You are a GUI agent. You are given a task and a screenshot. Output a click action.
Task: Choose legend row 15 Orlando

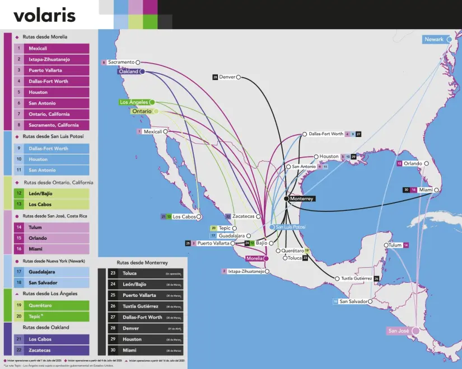[52, 238]
